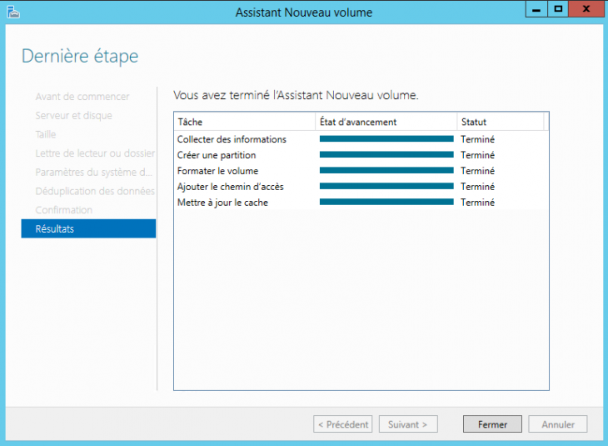The height and width of the screenshot is (446, 608).
Task: Select the Résultats step in sidebar
Action: [x=88, y=228]
